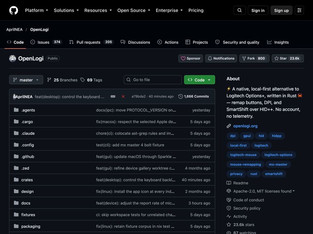Click the link icon beside openlogi.org
Viewport: 313px width, 234px height.
229,126
